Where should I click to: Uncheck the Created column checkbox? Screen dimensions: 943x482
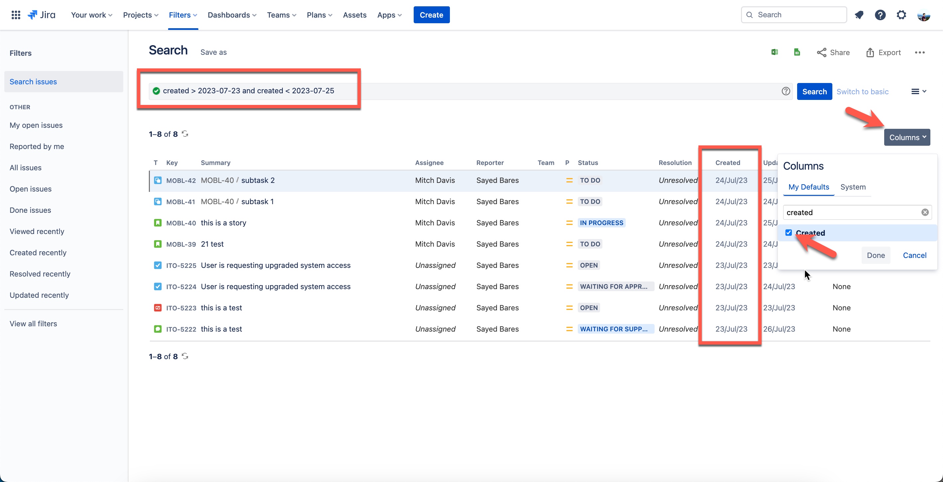(788, 233)
